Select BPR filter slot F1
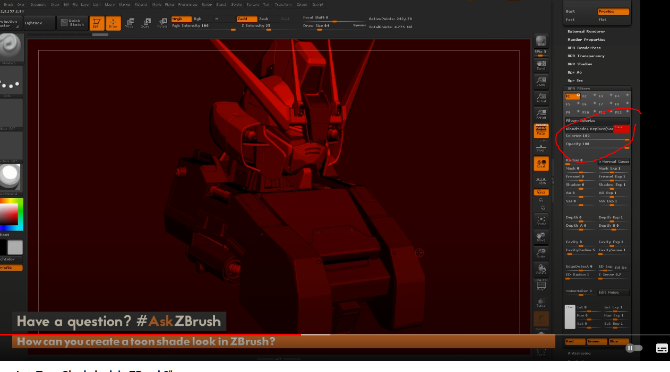The width and height of the screenshot is (670, 372). click(x=572, y=96)
